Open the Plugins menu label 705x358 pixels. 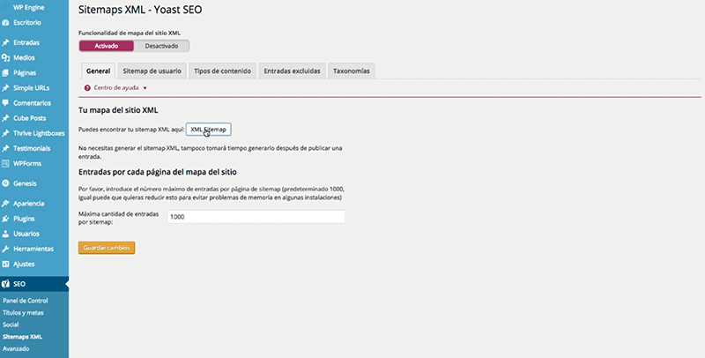tap(24, 219)
